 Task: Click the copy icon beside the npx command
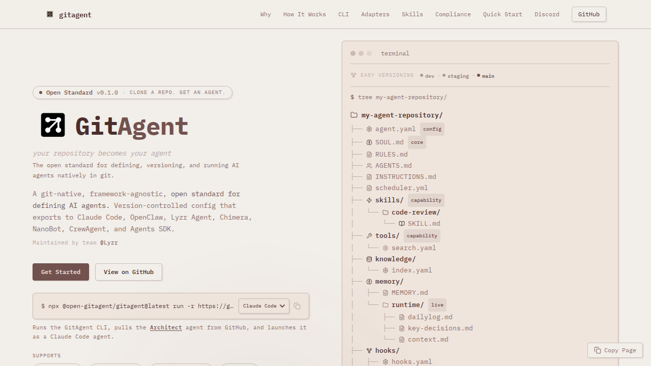[x=297, y=306]
